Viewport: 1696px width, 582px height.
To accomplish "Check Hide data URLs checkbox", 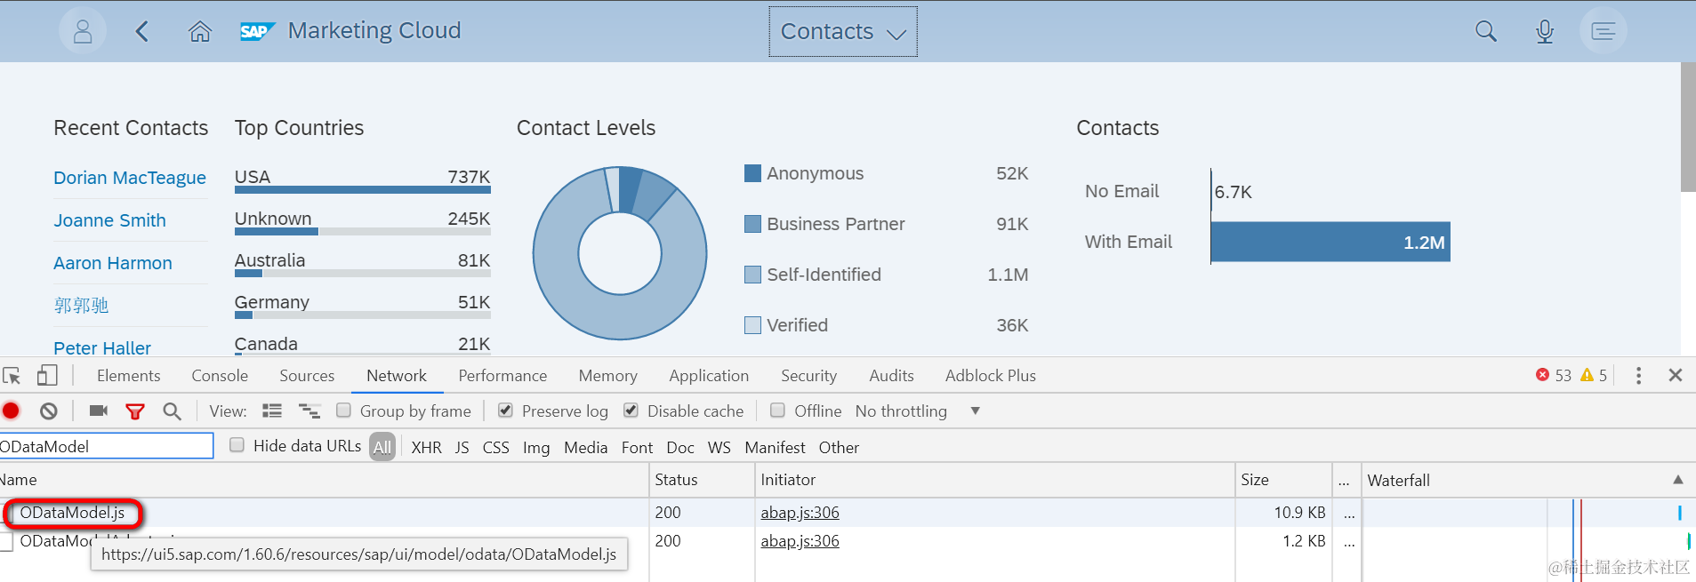I will pyautogui.click(x=237, y=445).
